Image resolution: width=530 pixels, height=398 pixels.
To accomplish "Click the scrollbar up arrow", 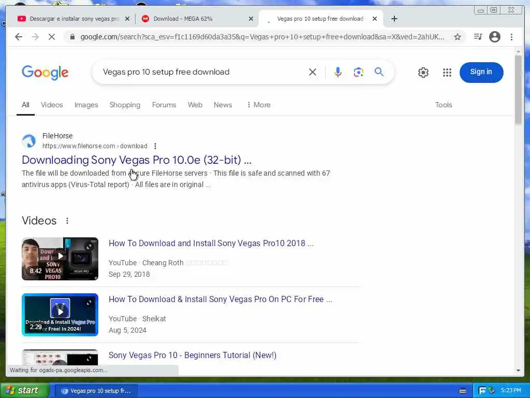I will [518, 51].
